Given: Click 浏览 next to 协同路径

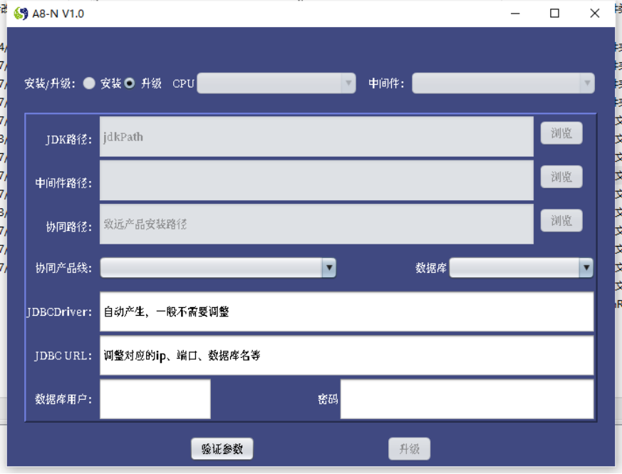Looking at the screenshot, I should pyautogui.click(x=561, y=220).
